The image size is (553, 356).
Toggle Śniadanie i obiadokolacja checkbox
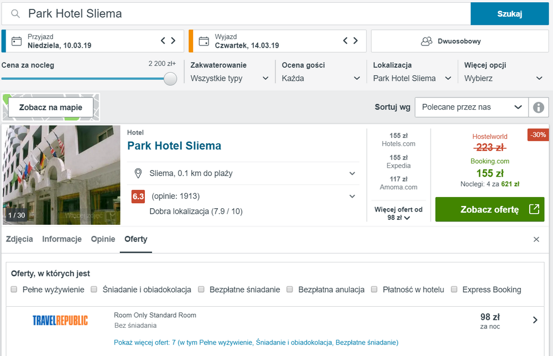(94, 290)
